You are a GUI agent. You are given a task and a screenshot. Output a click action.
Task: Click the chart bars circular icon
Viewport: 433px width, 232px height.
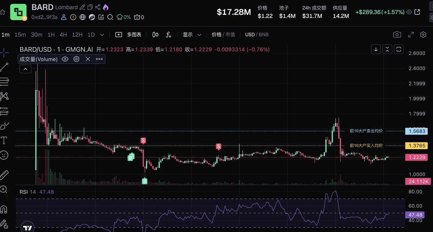click(x=92, y=17)
